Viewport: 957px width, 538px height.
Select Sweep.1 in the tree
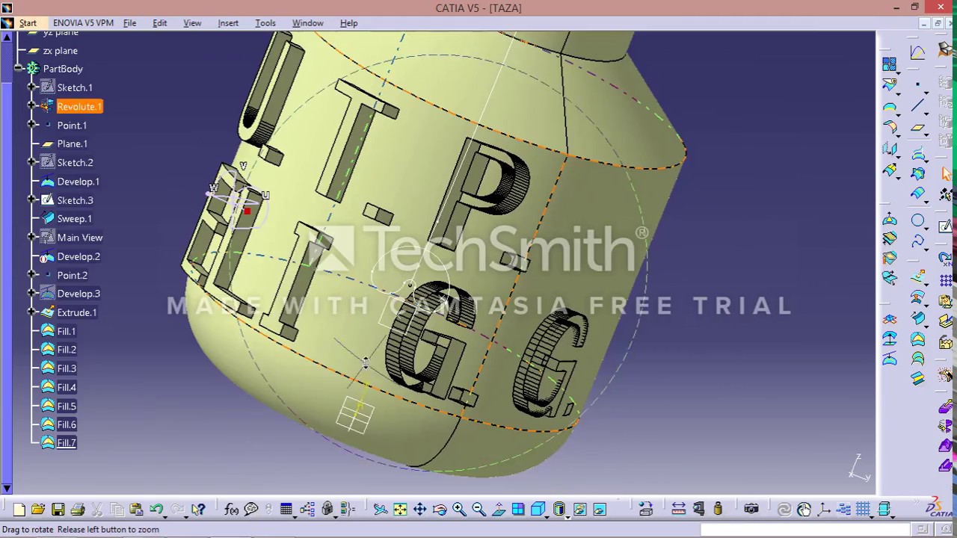pyautogui.click(x=74, y=218)
